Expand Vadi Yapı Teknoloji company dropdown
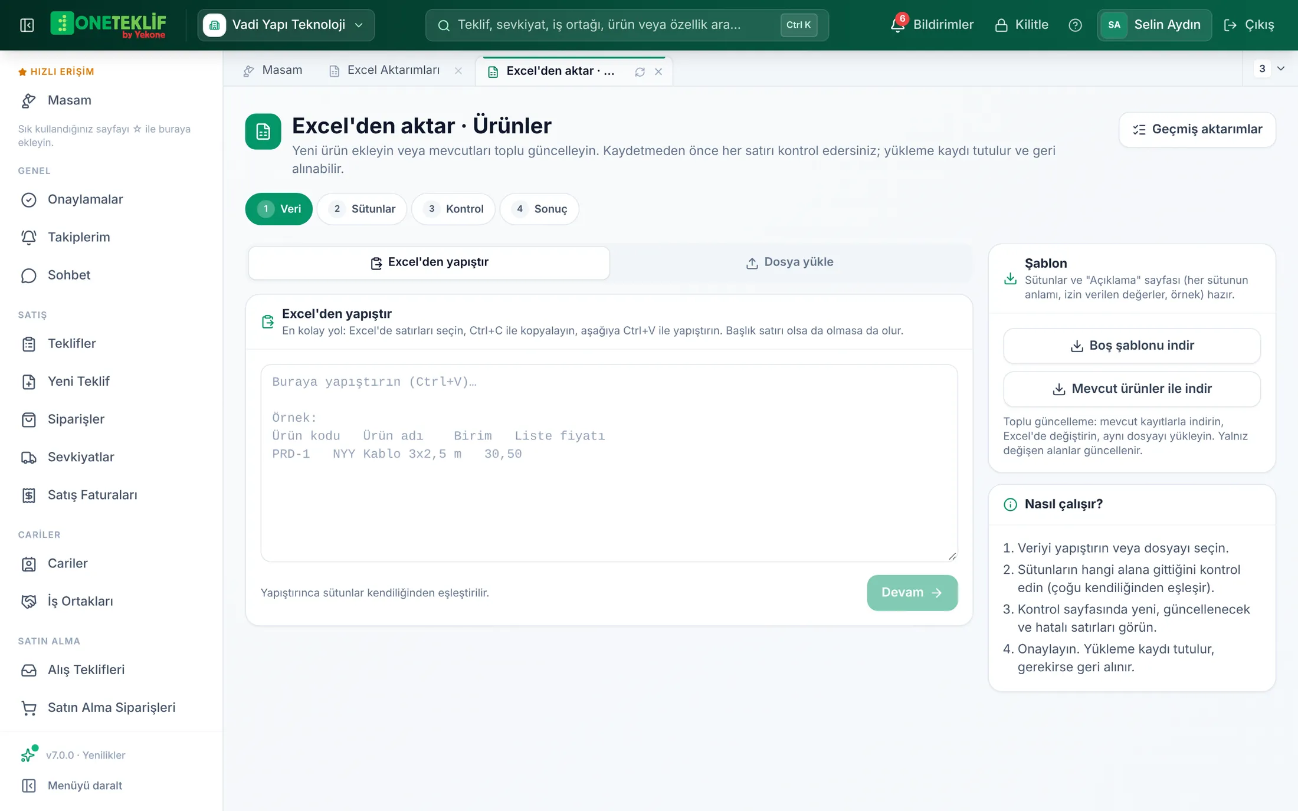 pos(286,25)
